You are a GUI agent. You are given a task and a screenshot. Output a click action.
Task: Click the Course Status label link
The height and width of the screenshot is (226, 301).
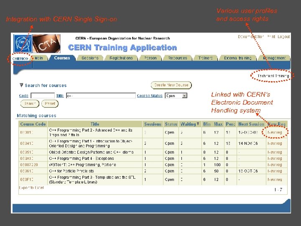click(x=150, y=95)
